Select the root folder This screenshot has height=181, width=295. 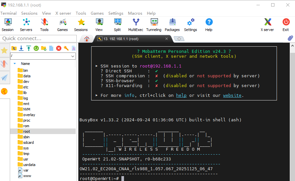pos(43,131)
